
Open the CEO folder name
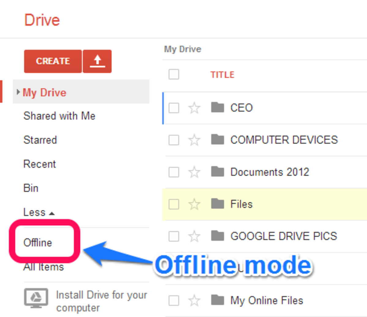point(242,108)
